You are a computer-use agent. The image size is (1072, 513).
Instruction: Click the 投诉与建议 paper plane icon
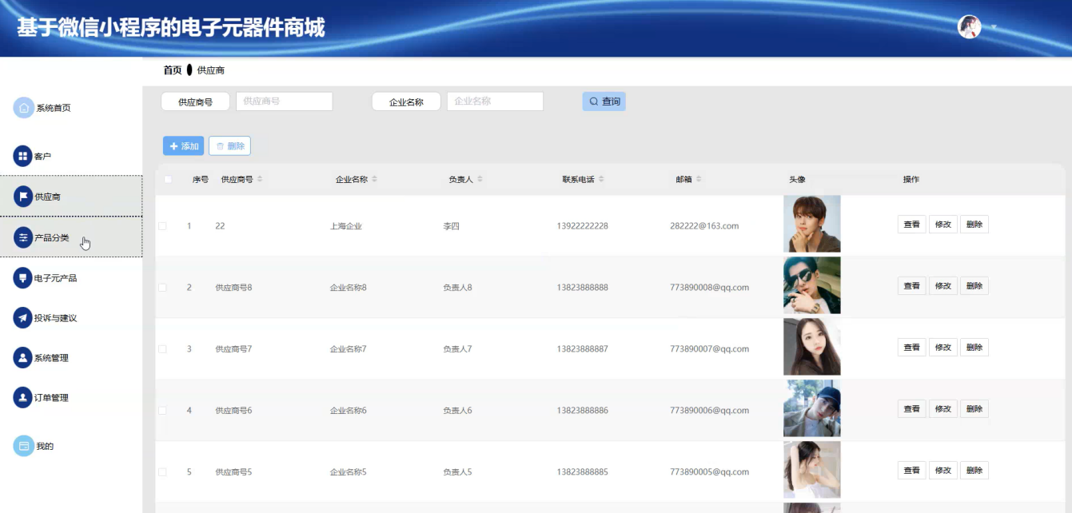point(22,318)
